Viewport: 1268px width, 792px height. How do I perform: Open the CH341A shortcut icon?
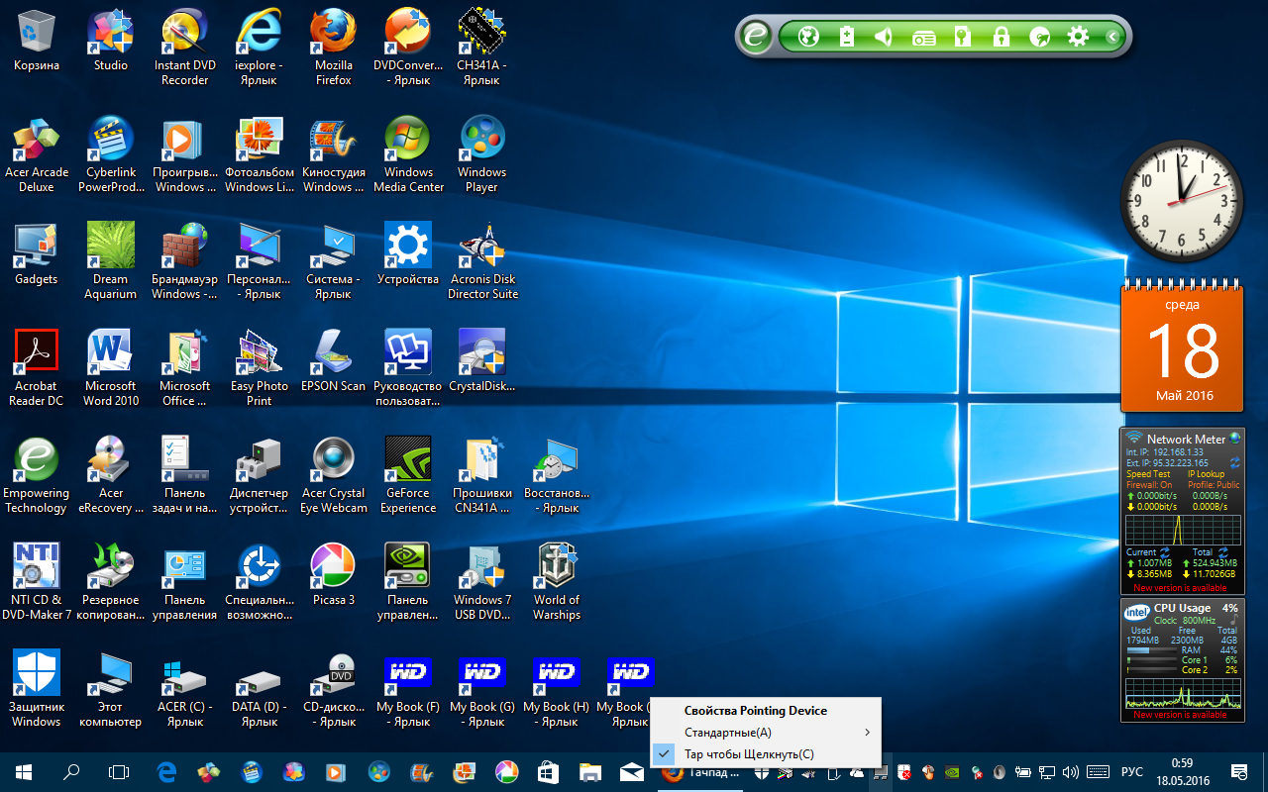pyautogui.click(x=482, y=48)
